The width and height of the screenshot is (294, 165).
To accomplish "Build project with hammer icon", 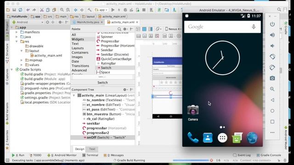I will 90,10.
